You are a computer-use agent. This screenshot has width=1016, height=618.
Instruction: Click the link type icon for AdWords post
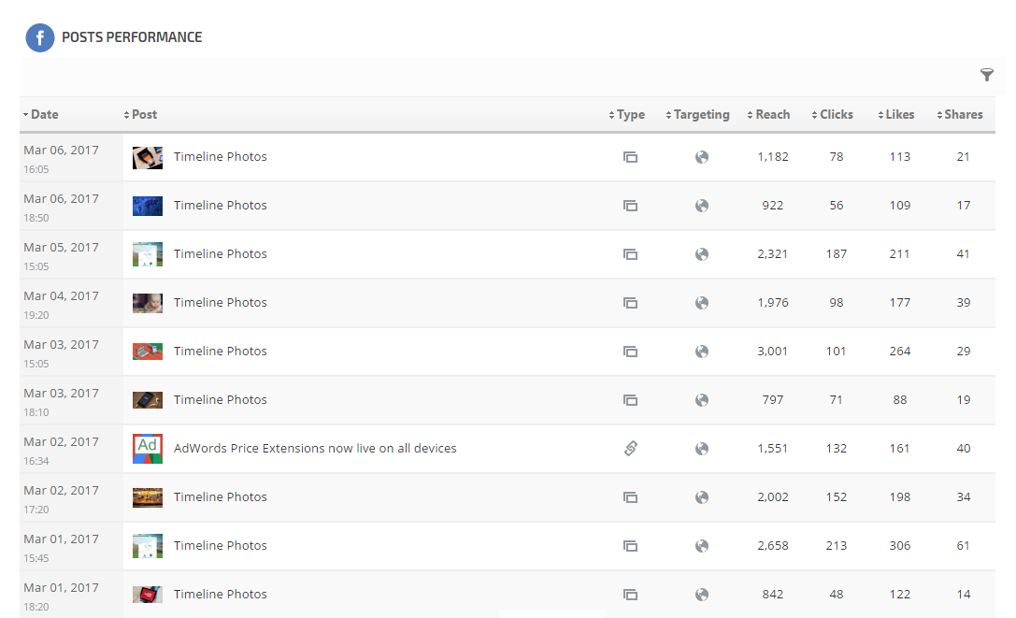[630, 449]
